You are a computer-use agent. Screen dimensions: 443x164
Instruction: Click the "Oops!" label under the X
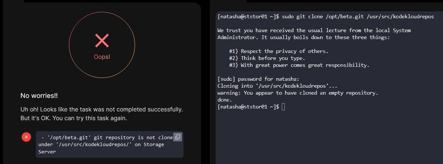(x=102, y=57)
